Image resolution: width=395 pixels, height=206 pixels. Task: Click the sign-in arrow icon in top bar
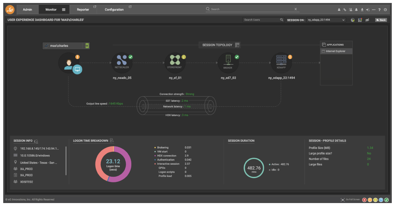tap(368, 10)
